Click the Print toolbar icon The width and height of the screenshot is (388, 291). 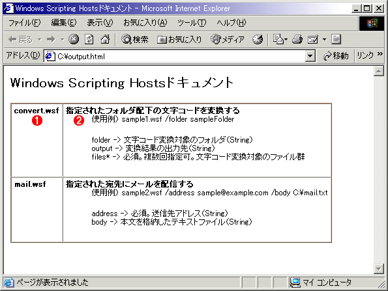[297, 39]
